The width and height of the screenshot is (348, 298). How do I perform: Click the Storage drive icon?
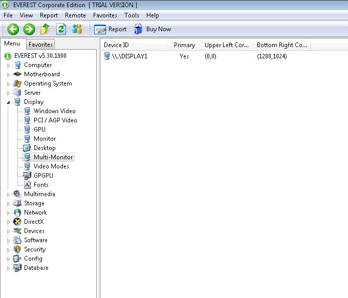(x=17, y=203)
